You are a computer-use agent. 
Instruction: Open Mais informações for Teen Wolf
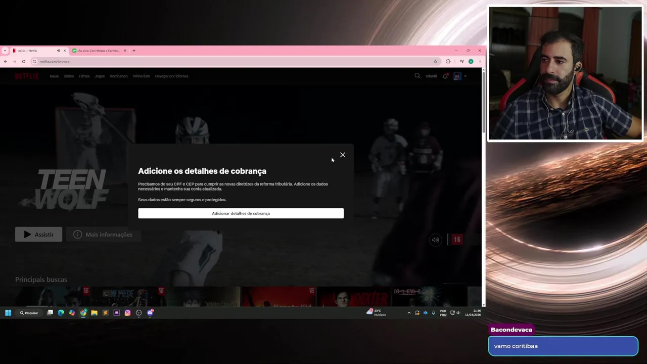click(x=103, y=234)
